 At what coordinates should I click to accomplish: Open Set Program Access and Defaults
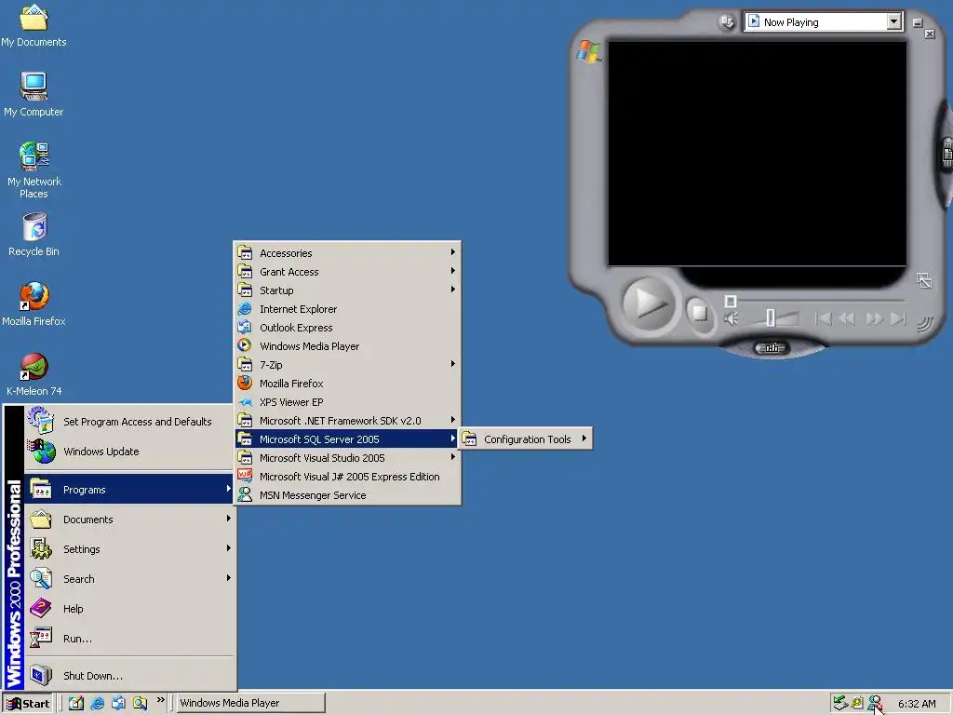pos(128,422)
